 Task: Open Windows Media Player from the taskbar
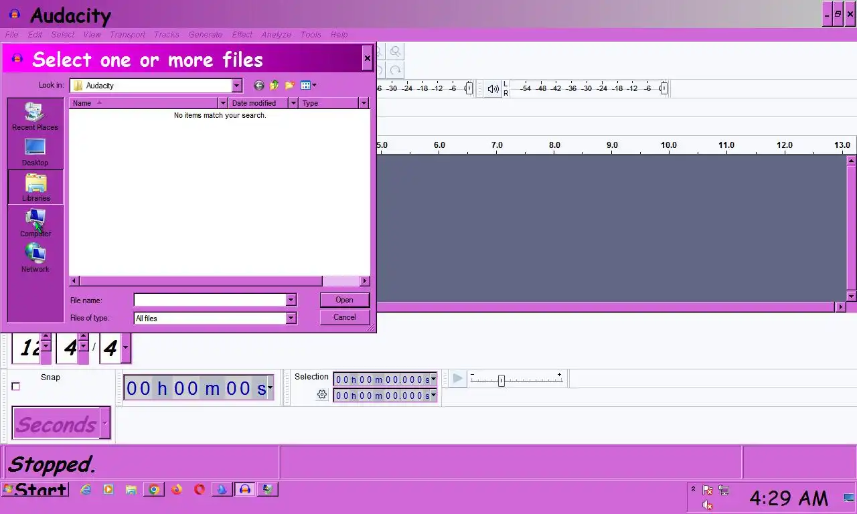108,489
